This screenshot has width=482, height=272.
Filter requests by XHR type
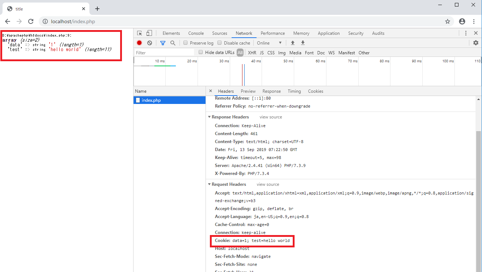pos(252,53)
